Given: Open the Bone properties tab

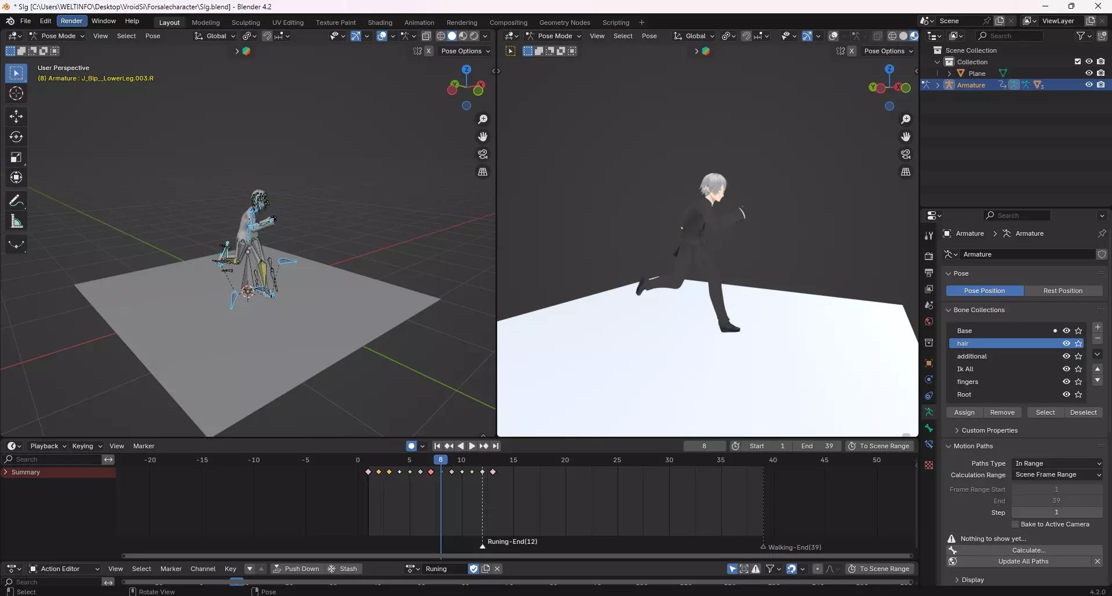Looking at the screenshot, I should [929, 428].
